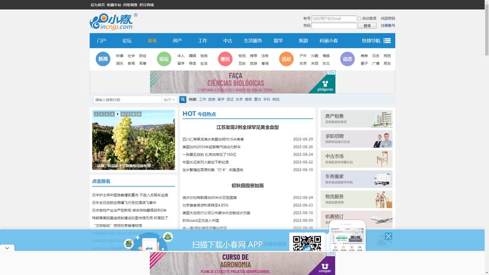Image resolution: width=489 pixels, height=275 pixels.
Task: Click 相册 under the 动态 section
Action: tap(387, 56)
